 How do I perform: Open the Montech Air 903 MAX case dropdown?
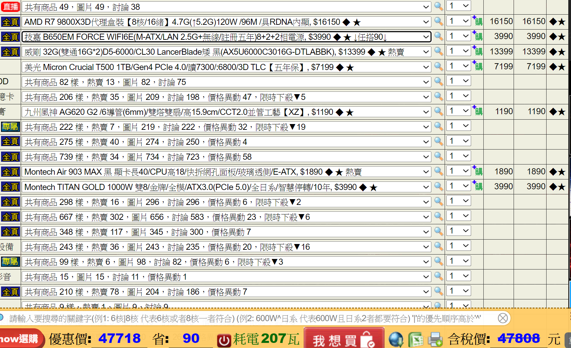tap(226, 172)
